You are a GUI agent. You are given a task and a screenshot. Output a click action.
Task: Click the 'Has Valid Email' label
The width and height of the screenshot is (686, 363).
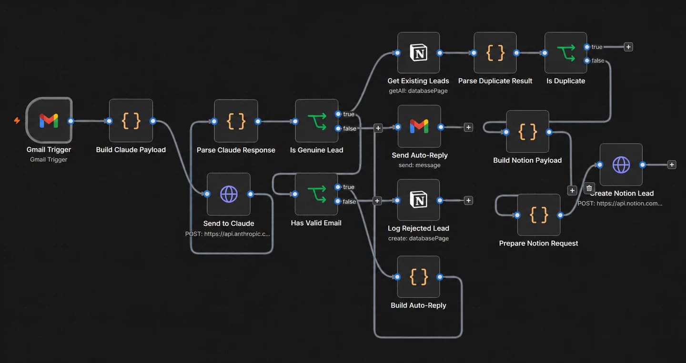coord(316,223)
